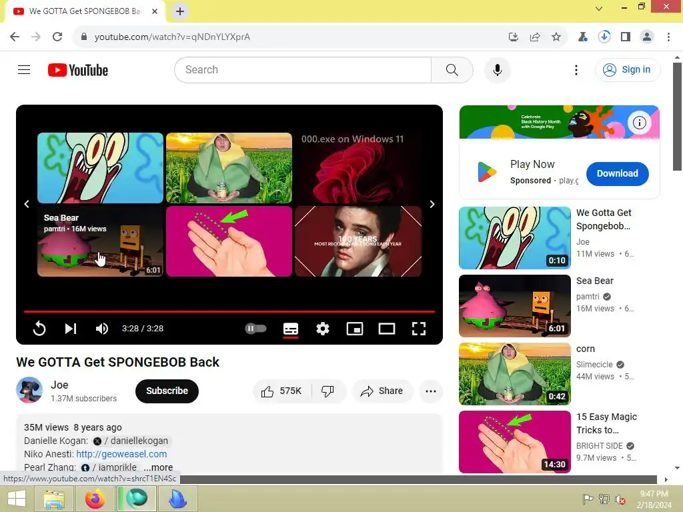
Task: Click the search magnifier button
Action: pyautogui.click(x=452, y=69)
